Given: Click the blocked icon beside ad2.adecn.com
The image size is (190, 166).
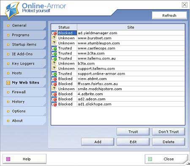Looking at the screenshot, I should click(x=54, y=99).
